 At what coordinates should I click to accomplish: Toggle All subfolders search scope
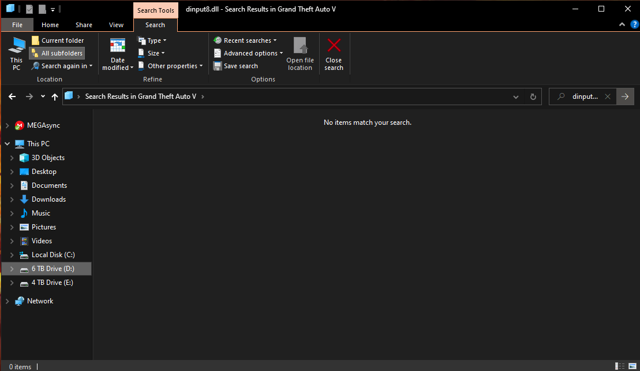(x=58, y=53)
